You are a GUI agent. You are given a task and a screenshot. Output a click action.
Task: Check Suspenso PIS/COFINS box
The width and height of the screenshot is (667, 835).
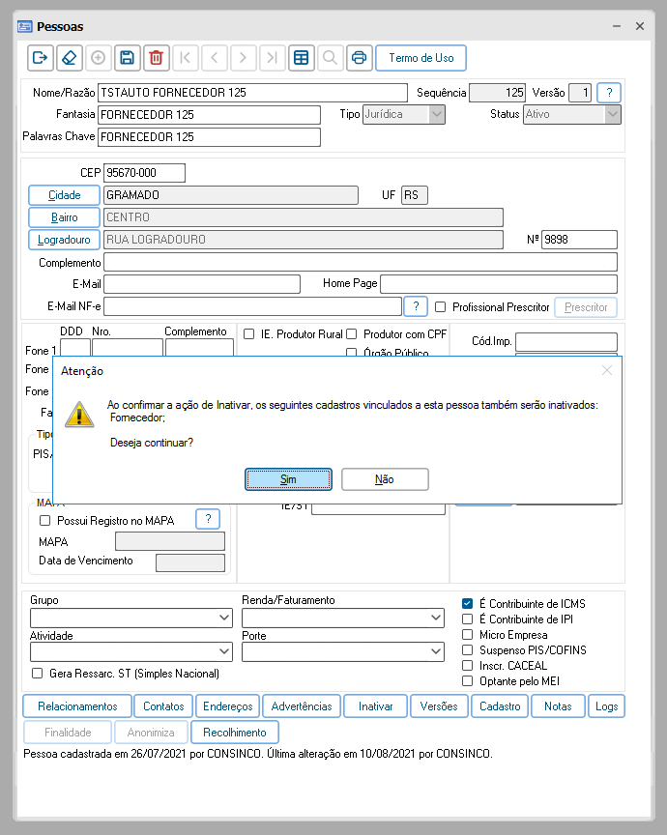tap(467, 649)
